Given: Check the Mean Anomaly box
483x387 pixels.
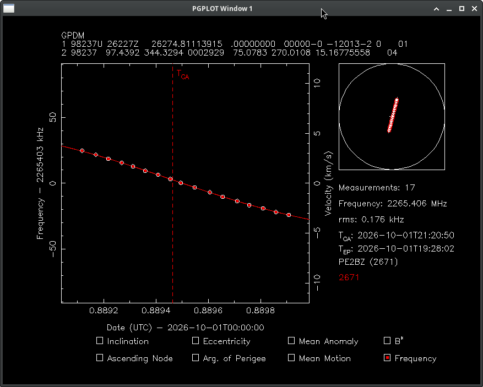Looking at the screenshot, I should [291, 341].
